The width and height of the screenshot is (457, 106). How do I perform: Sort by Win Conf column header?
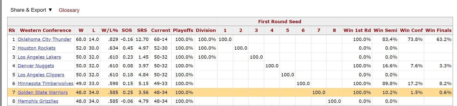411,30
